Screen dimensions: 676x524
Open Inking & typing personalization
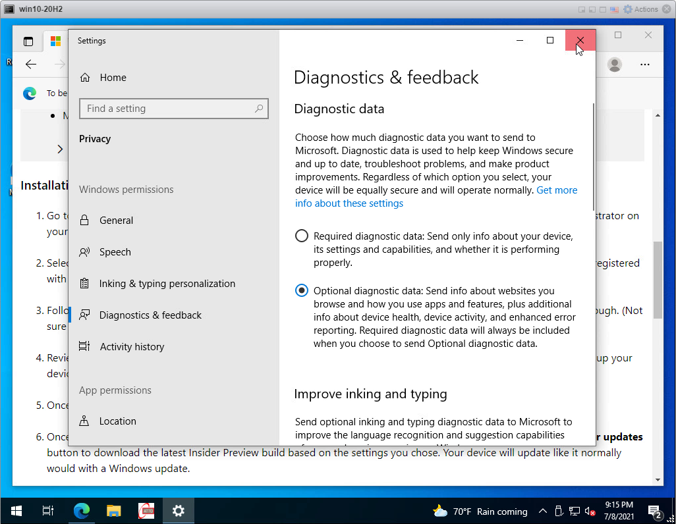point(157,284)
